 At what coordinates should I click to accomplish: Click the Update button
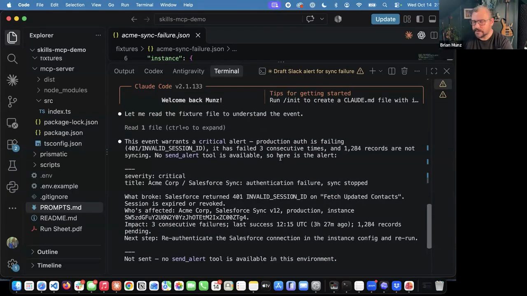pos(385,19)
